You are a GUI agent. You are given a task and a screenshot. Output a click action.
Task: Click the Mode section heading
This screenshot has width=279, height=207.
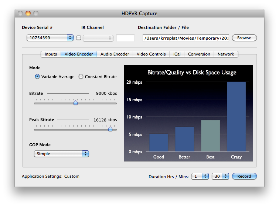[x=35, y=68]
